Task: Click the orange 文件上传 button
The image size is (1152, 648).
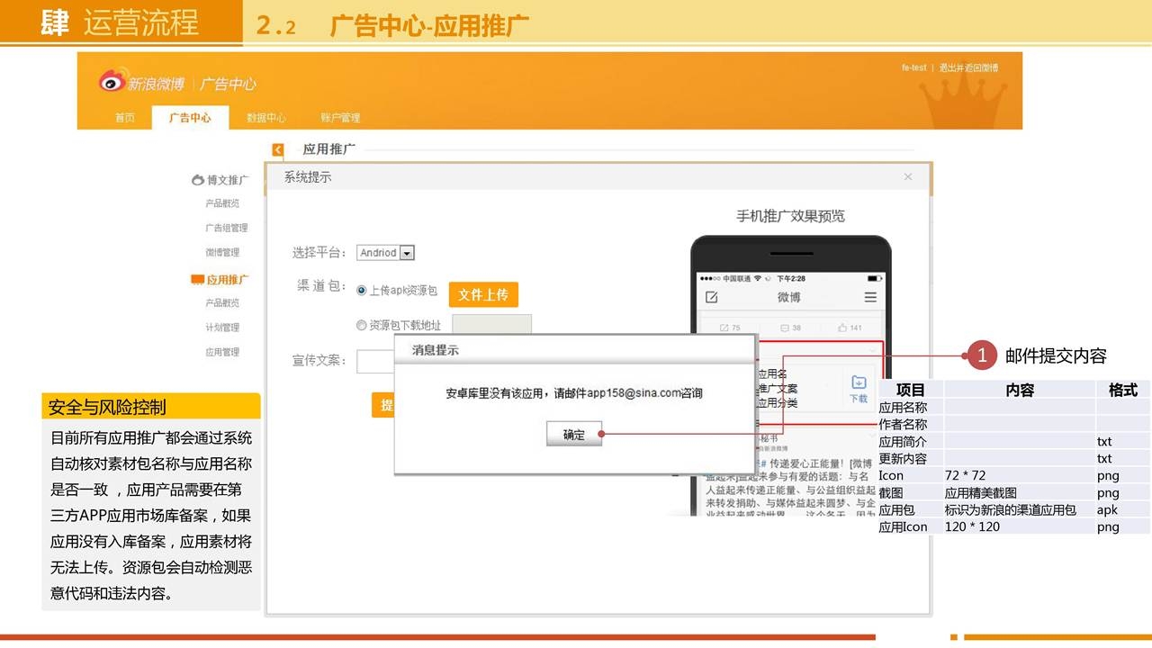Action: tap(483, 294)
